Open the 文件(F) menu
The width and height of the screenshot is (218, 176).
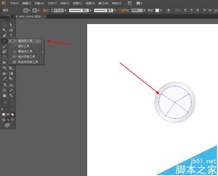coord(14,3)
